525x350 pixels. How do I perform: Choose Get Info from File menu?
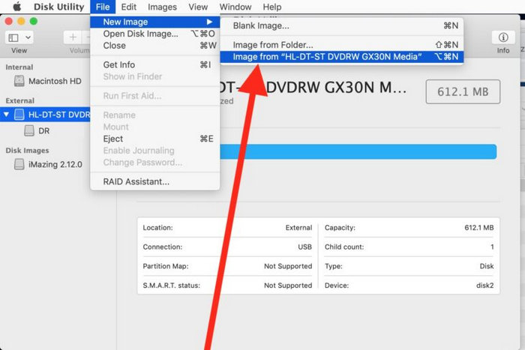tap(155, 64)
